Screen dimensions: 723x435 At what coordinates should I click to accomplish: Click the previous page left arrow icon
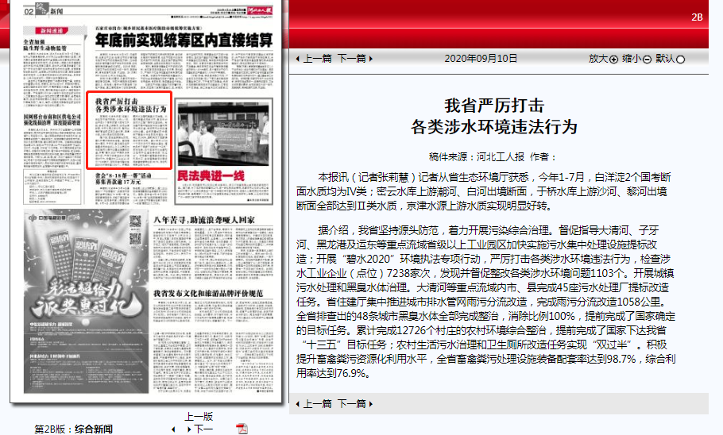[174, 429]
